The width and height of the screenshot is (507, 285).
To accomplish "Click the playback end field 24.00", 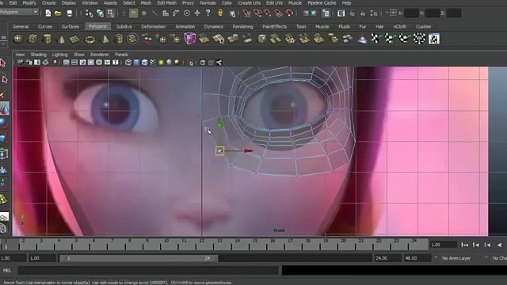I will point(387,258).
